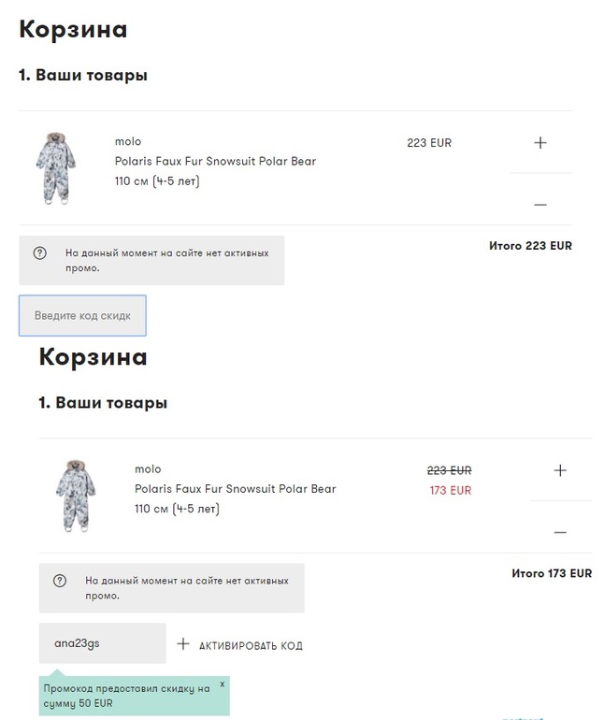Viewport: 604px width, 720px height.
Task: Click question mark icon beside empty code field's promo notice
Action: [x=40, y=252]
